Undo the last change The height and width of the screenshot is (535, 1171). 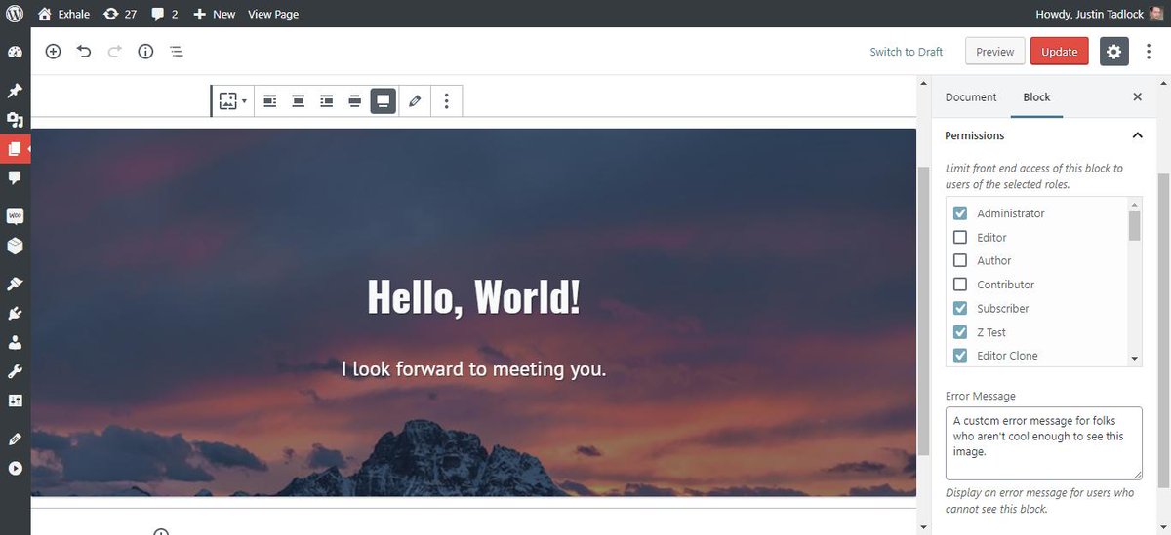pyautogui.click(x=84, y=52)
